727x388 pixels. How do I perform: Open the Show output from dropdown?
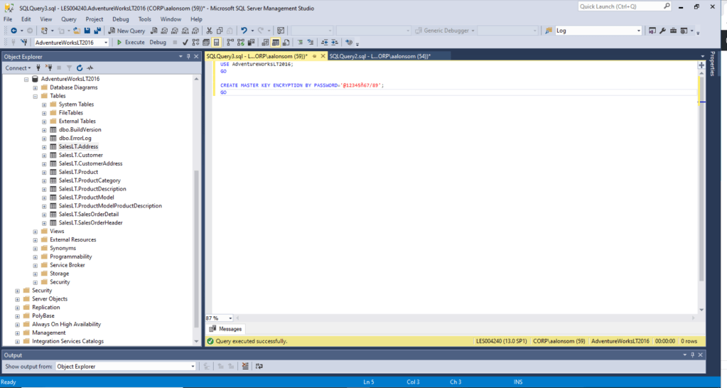[x=193, y=367]
